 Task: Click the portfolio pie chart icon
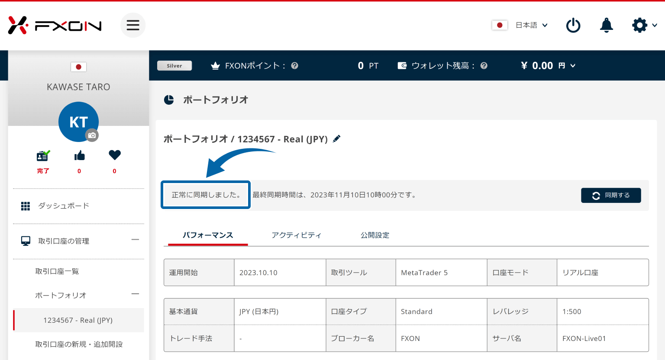169,100
